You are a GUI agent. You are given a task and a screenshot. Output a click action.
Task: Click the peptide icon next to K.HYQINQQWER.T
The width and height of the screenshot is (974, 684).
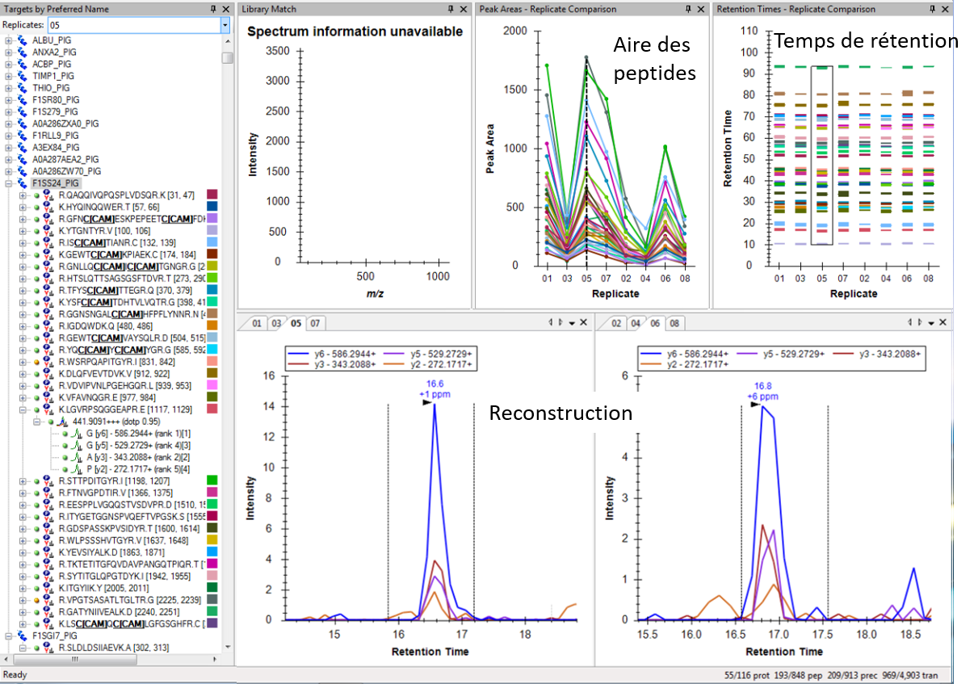coord(48,207)
